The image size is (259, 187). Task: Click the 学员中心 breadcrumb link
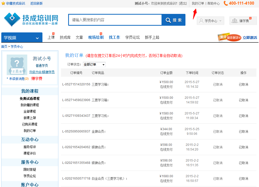point(17,47)
